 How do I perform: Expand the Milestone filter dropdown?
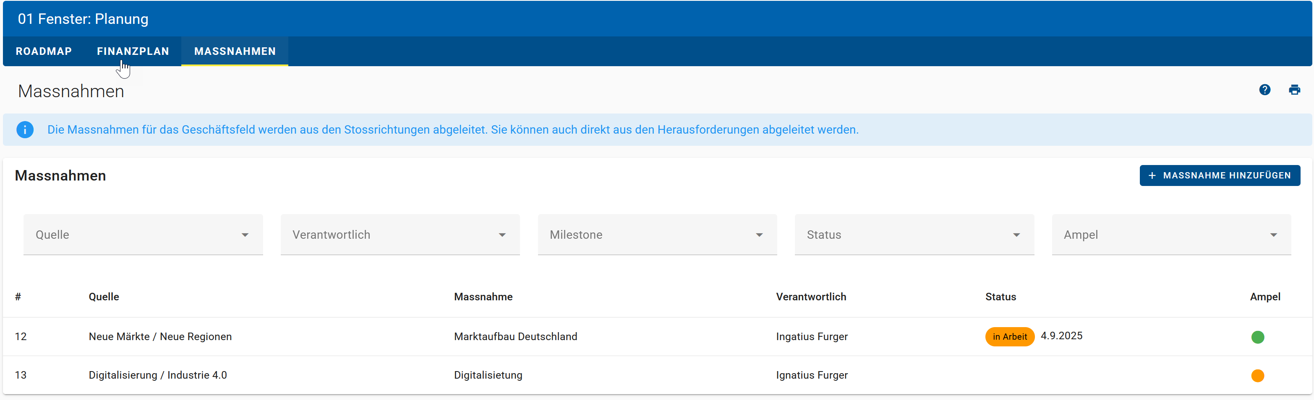[658, 235]
